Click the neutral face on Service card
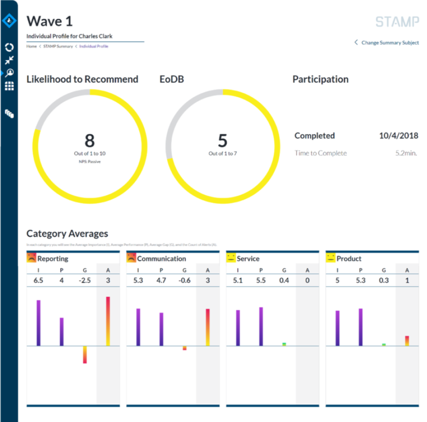Viewport: 427px width, 422px height. click(230, 258)
